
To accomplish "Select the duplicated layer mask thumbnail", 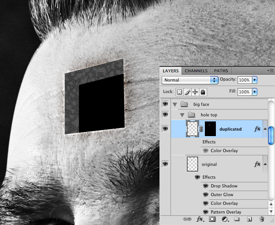I will coord(210,129).
